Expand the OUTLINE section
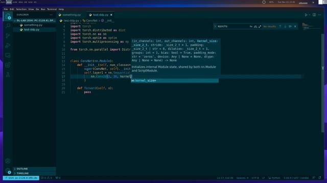Screen dimensions: 327x183 tap(35, 169)
